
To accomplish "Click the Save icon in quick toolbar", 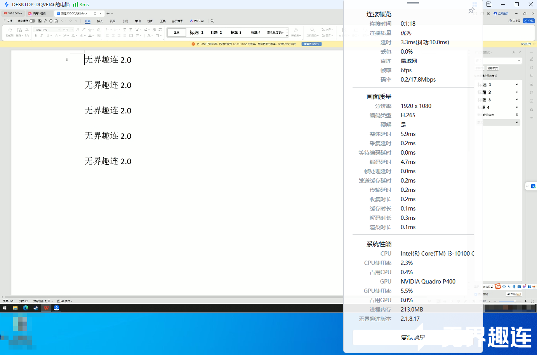I will pos(40,21).
